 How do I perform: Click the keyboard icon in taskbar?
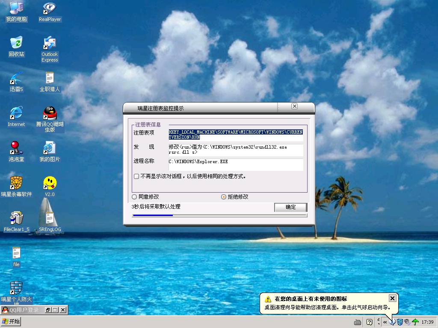click(357, 322)
